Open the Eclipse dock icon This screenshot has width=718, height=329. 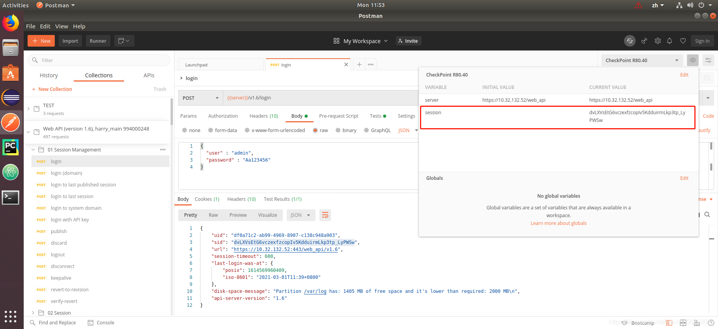[11, 97]
